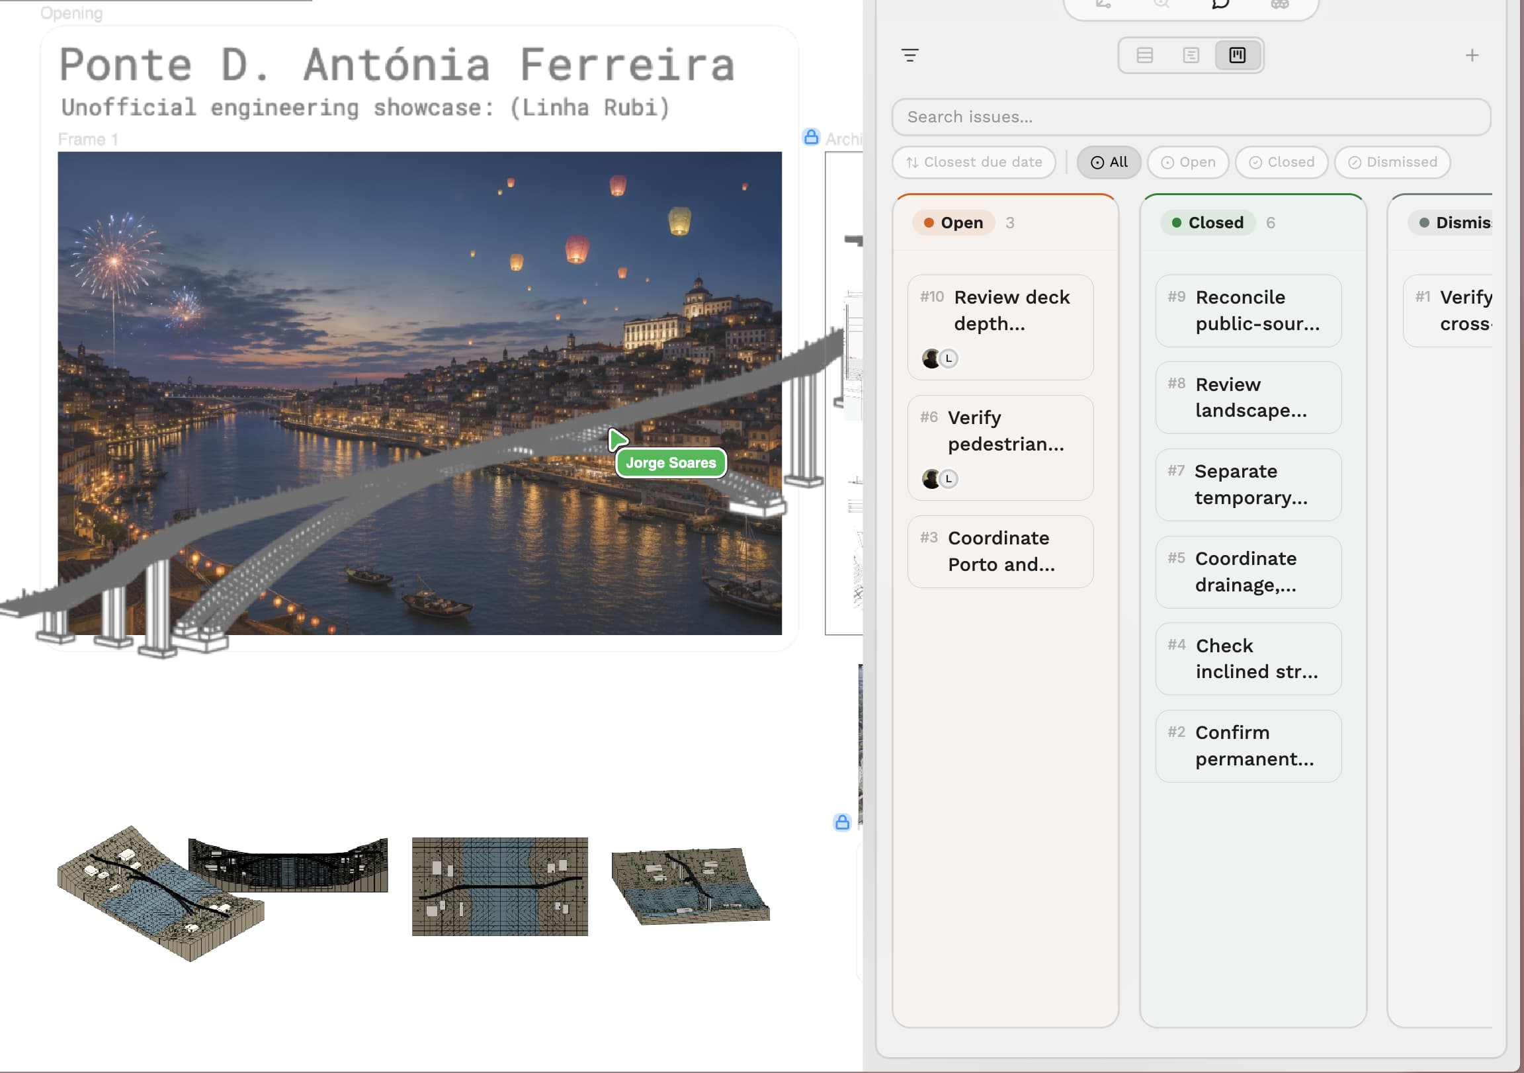Click the Open column header badge
1524x1073 pixels.
pyautogui.click(x=953, y=222)
